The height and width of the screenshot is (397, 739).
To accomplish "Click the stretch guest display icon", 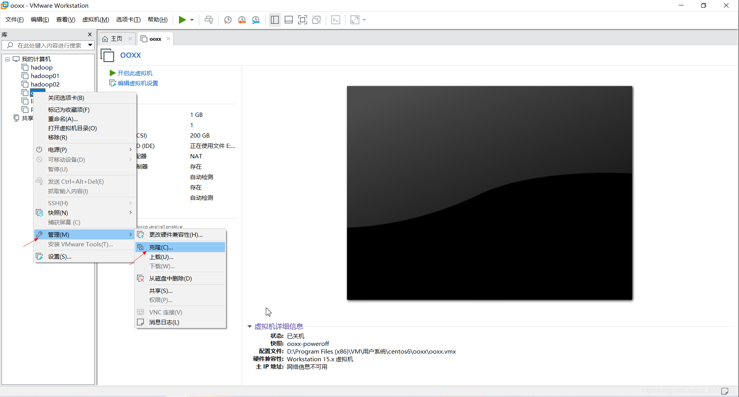I will (x=355, y=20).
